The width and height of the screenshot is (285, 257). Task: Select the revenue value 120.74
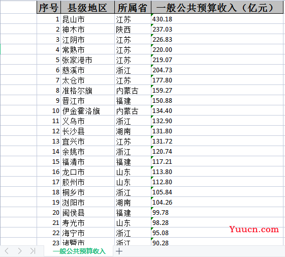click(x=217, y=152)
